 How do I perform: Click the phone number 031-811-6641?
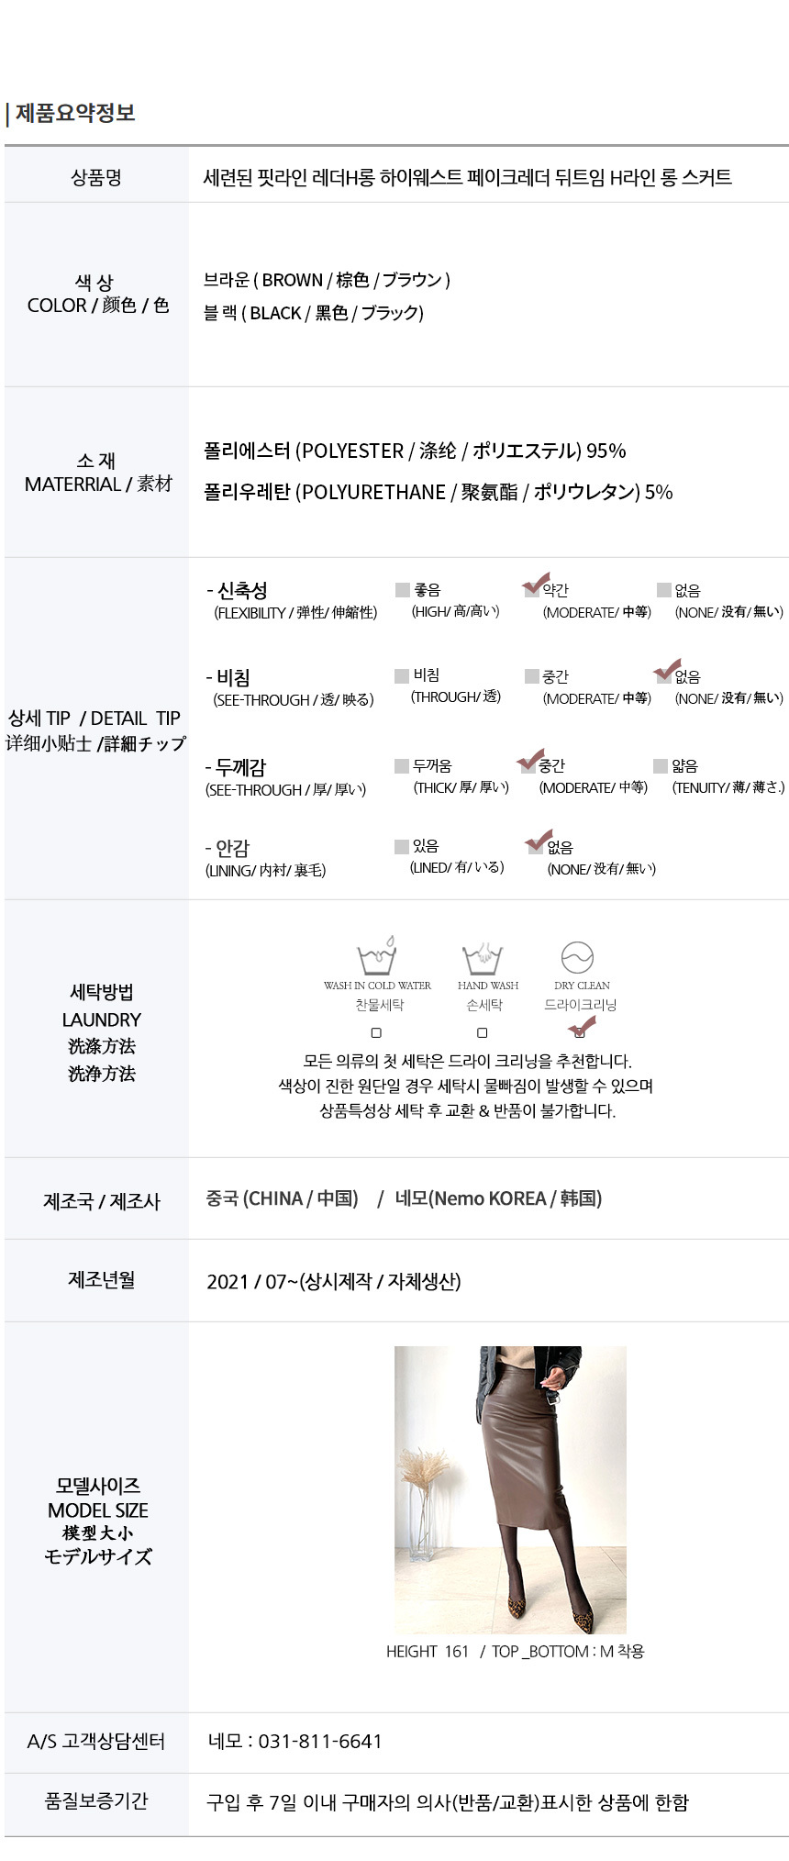(320, 1741)
